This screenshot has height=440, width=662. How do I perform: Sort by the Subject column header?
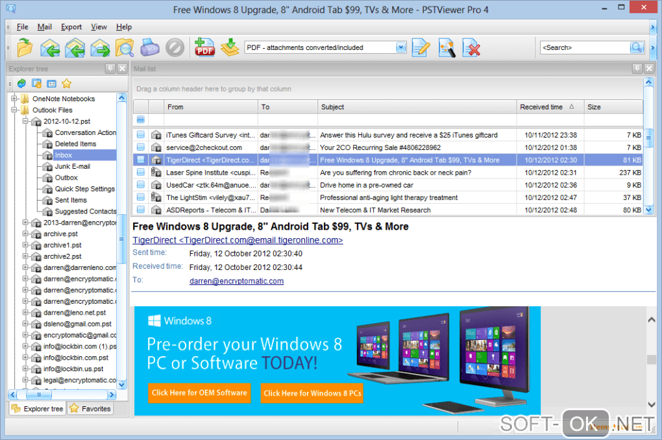click(417, 107)
